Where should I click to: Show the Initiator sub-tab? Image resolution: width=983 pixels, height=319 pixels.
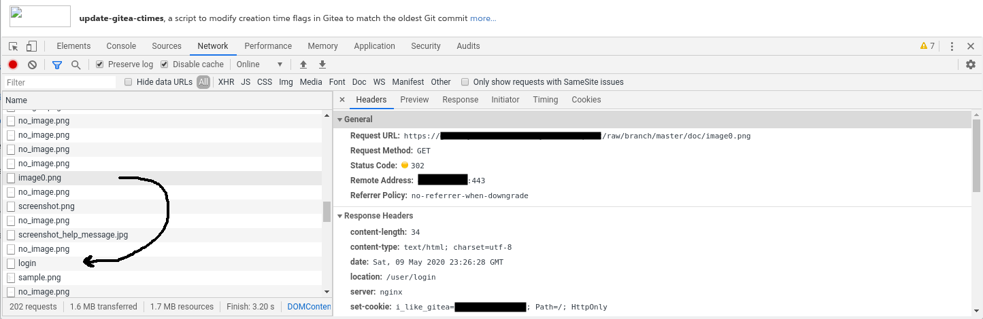coord(505,100)
